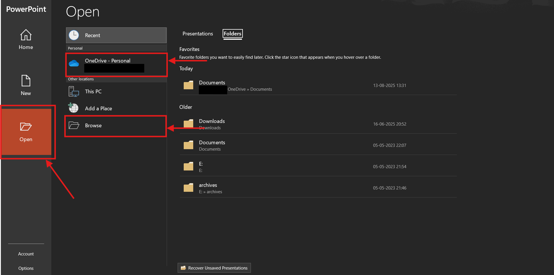Select This PC location label
554x275 pixels.
coord(93,92)
